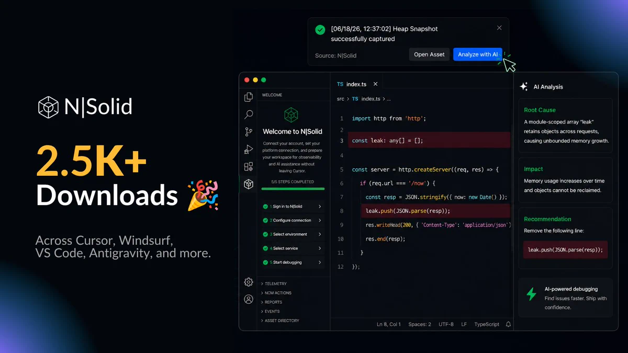Viewport: 628px width, 353px height.
Task: Click LF line ending in status bar
Action: coord(464,324)
